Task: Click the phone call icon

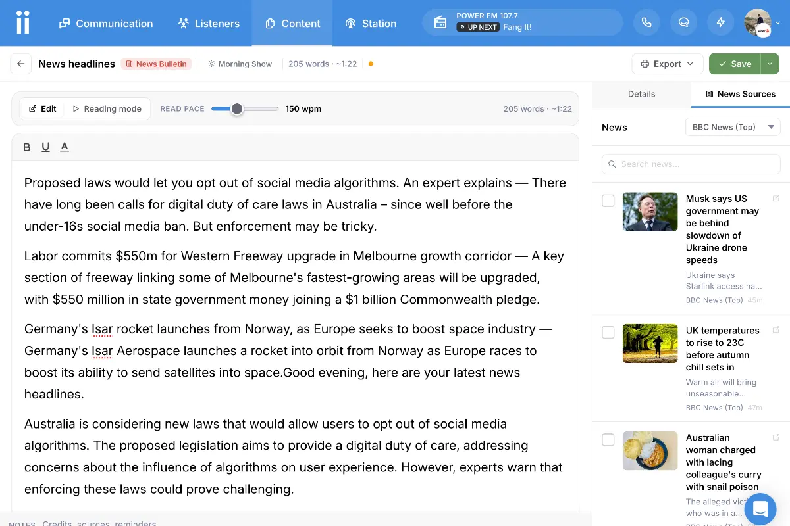Action: click(646, 22)
